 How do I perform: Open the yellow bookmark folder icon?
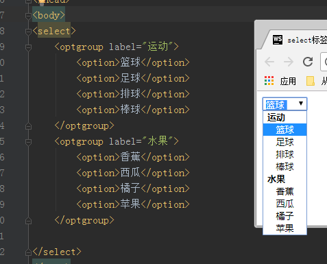311,81
